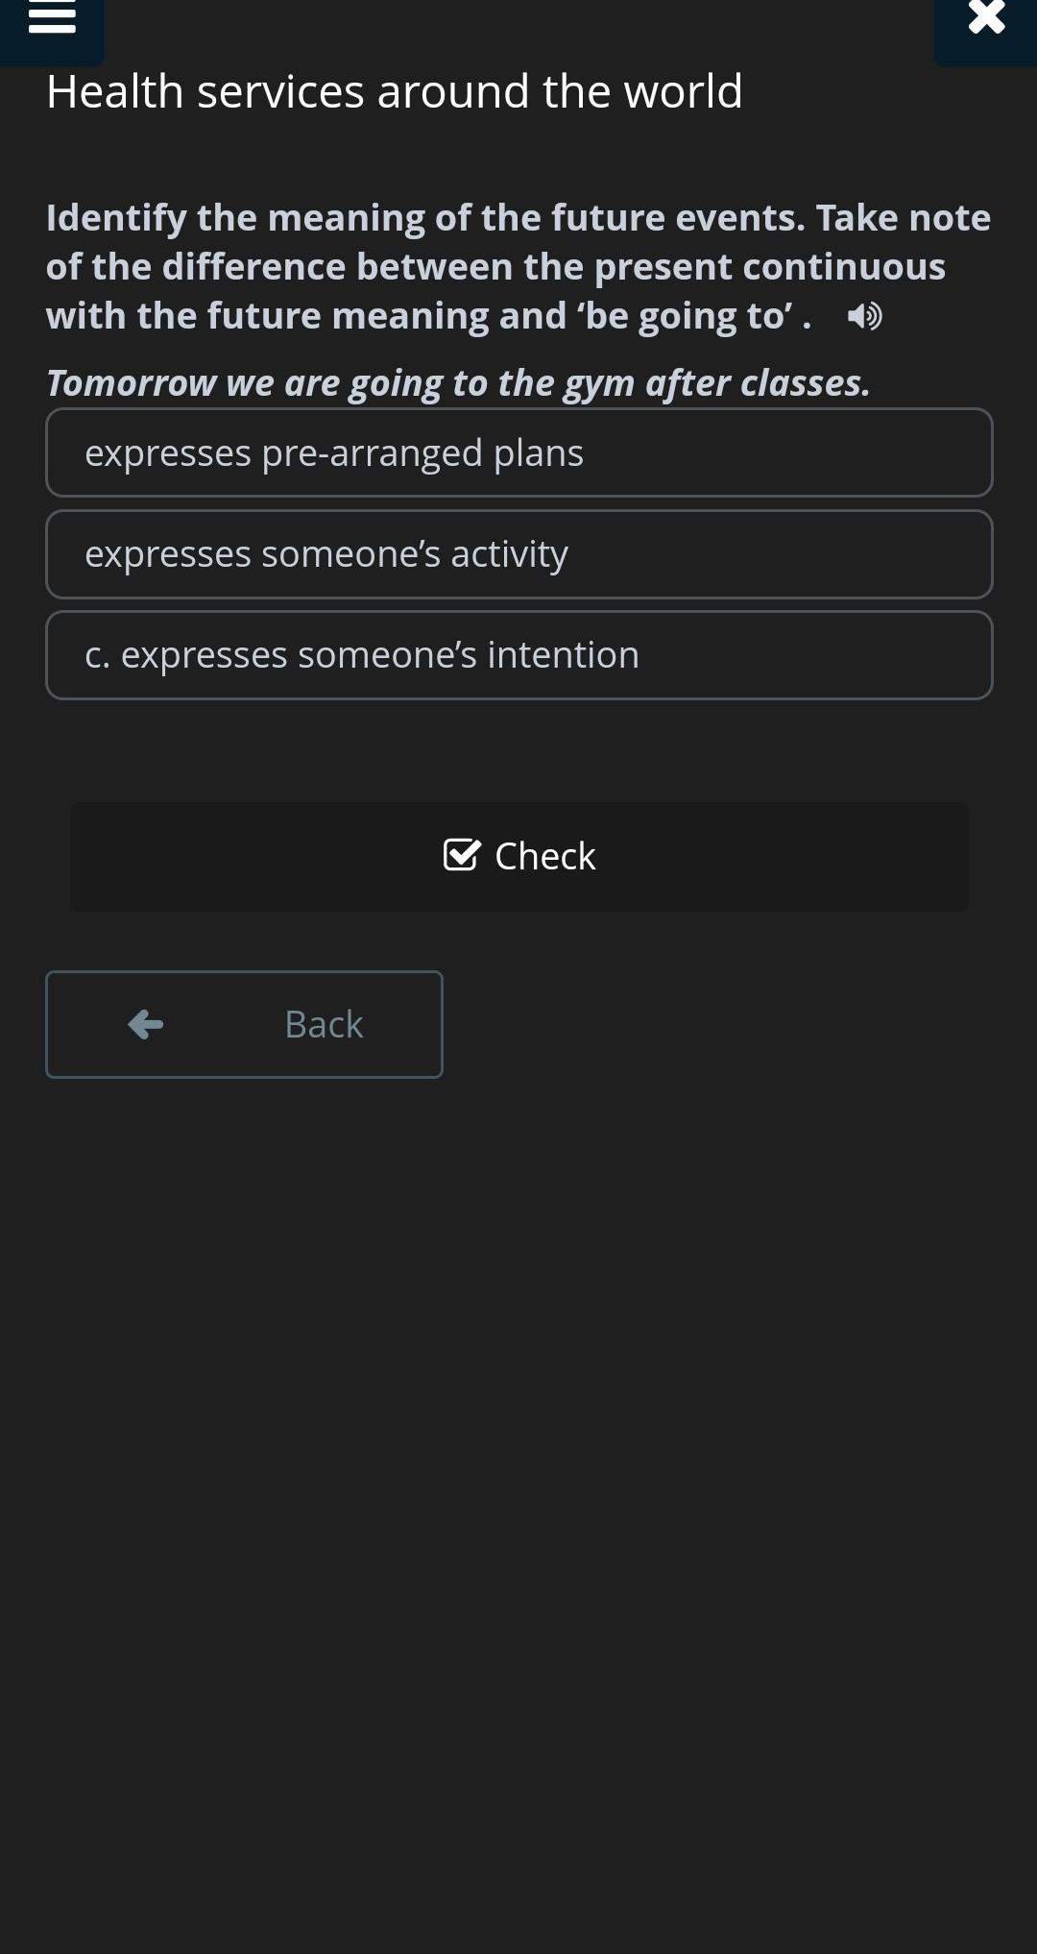The image size is (1037, 1954).
Task: Click the Check button label
Action: 544,856
